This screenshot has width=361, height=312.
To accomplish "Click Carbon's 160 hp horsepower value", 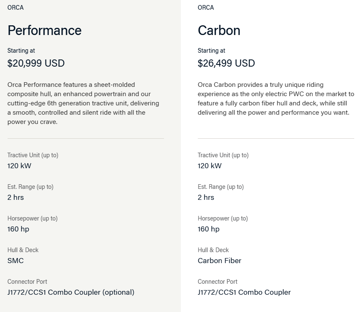I will [x=209, y=229].
